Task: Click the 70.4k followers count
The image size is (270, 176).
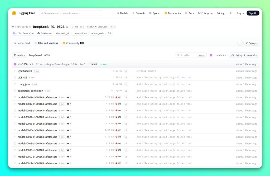Action: [x=112, y=27]
